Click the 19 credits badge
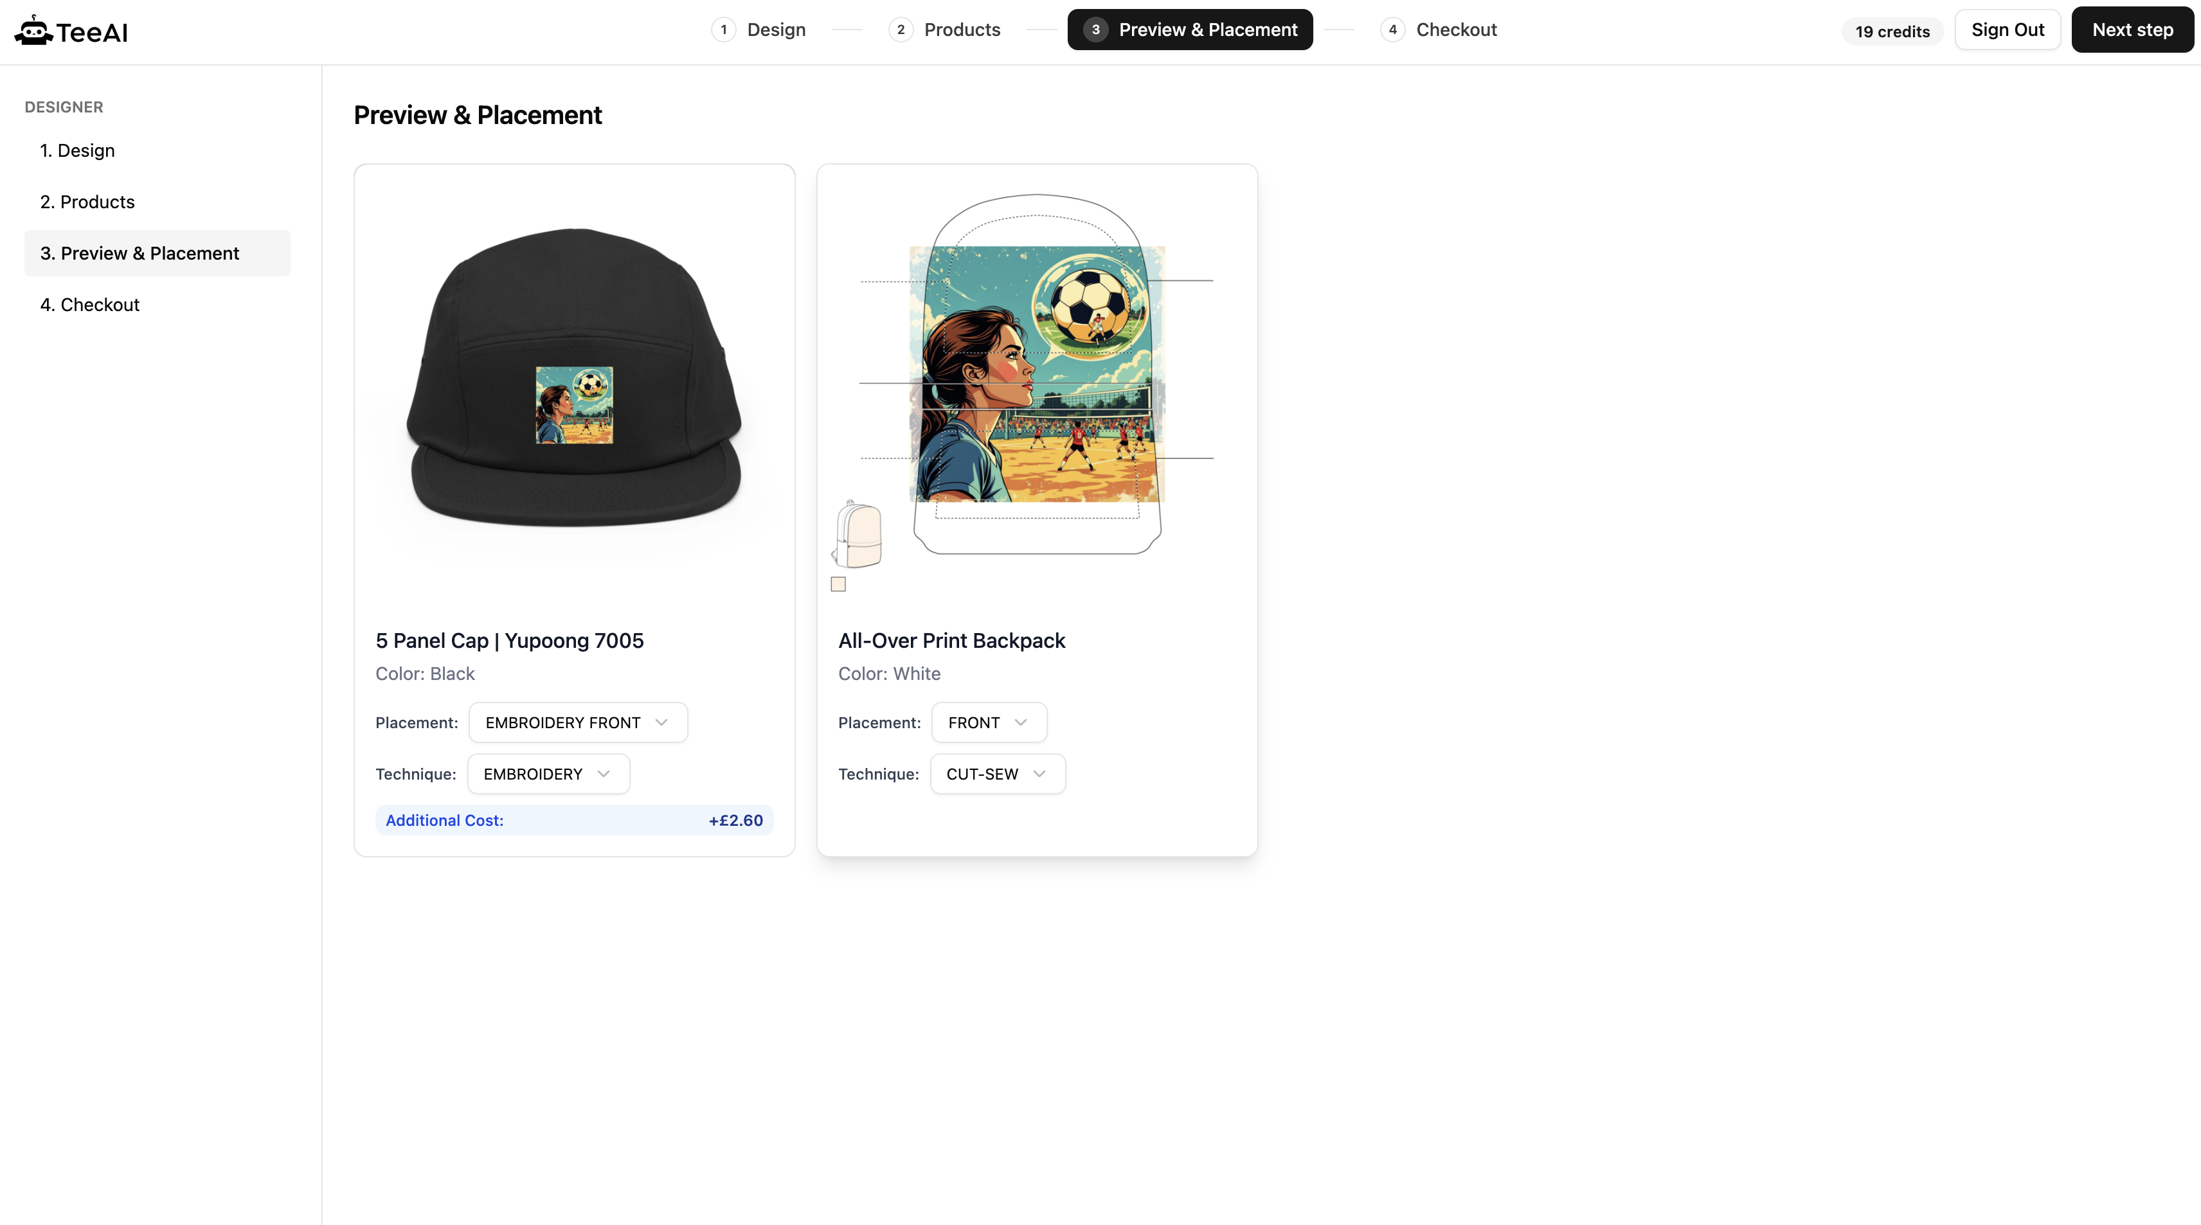2201x1225 pixels. 1892,31
